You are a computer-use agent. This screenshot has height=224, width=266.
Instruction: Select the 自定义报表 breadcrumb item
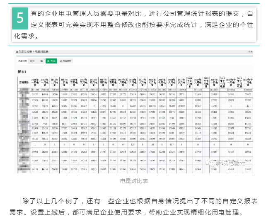click(25, 51)
